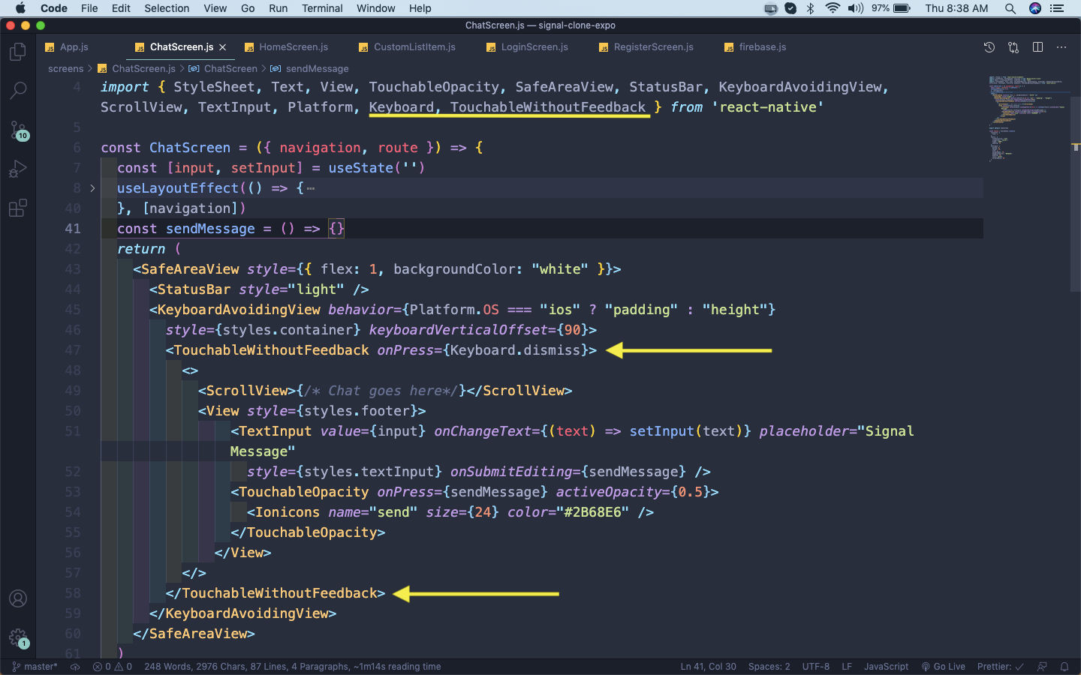Open Source Control view with 10 badge
The width and height of the screenshot is (1081, 675).
[17, 130]
